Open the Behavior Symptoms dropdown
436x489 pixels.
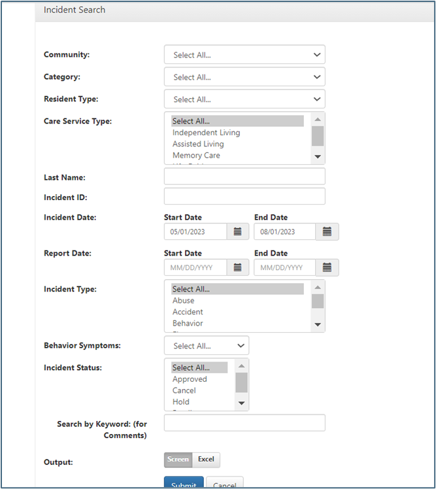point(207,346)
